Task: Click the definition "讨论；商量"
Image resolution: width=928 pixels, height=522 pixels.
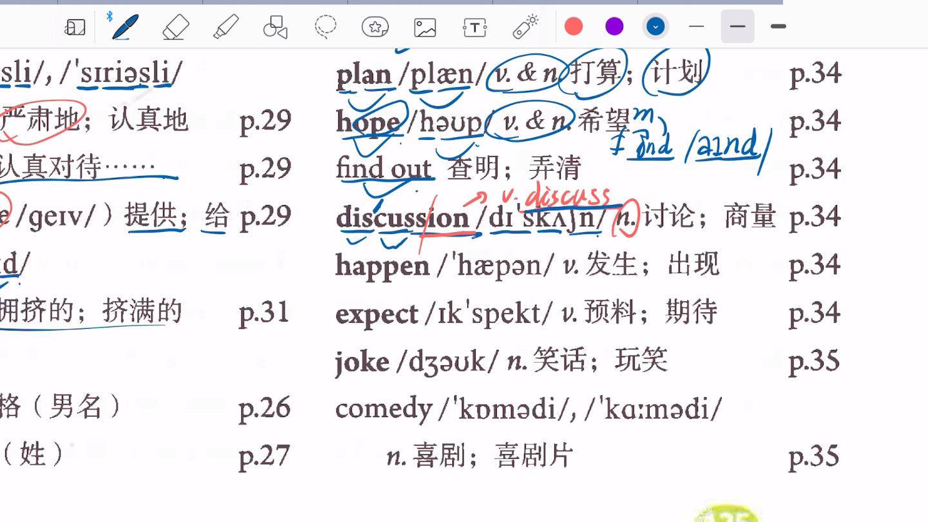Action: point(709,216)
